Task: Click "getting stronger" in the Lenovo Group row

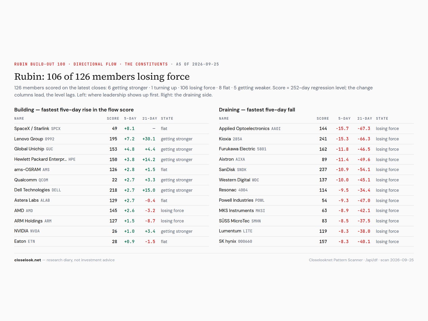Action: tap(177, 139)
